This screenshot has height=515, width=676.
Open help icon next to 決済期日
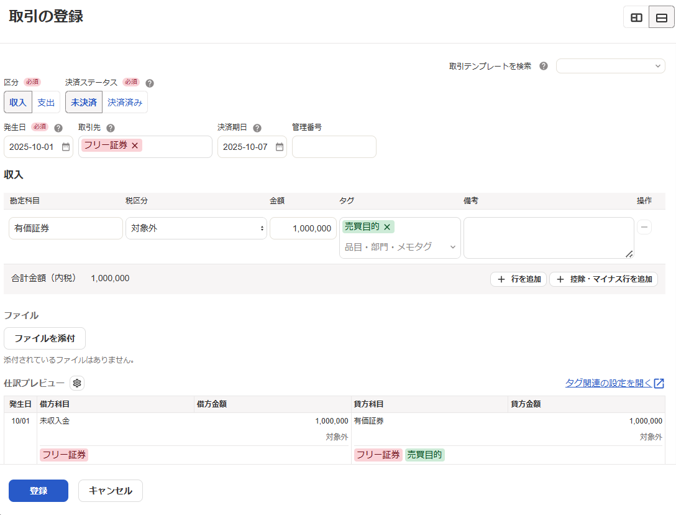coord(257,128)
